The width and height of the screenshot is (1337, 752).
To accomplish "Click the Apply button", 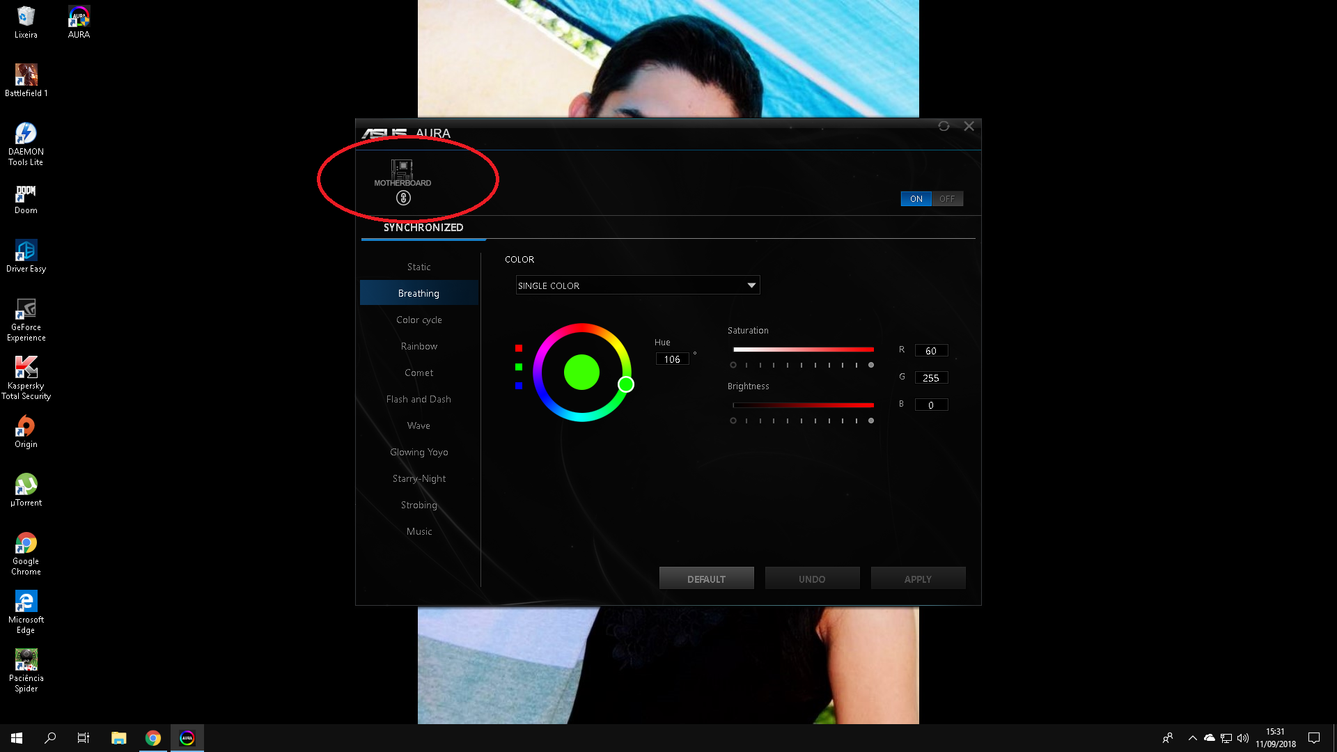I will (x=918, y=579).
